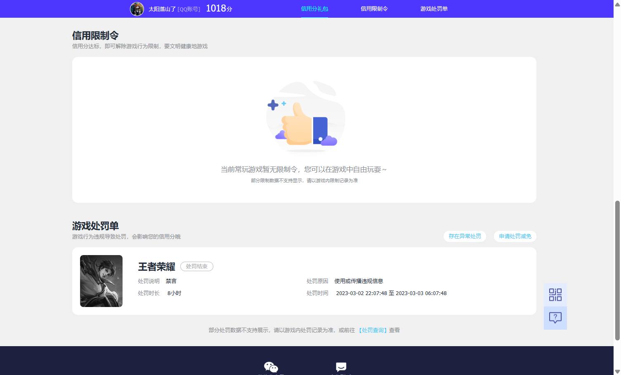Click the 王者荣耀 game title
The height and width of the screenshot is (375, 621).
click(157, 267)
